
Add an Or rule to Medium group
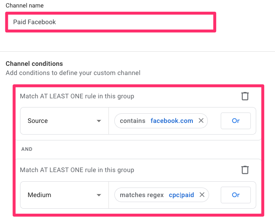tap(236, 195)
